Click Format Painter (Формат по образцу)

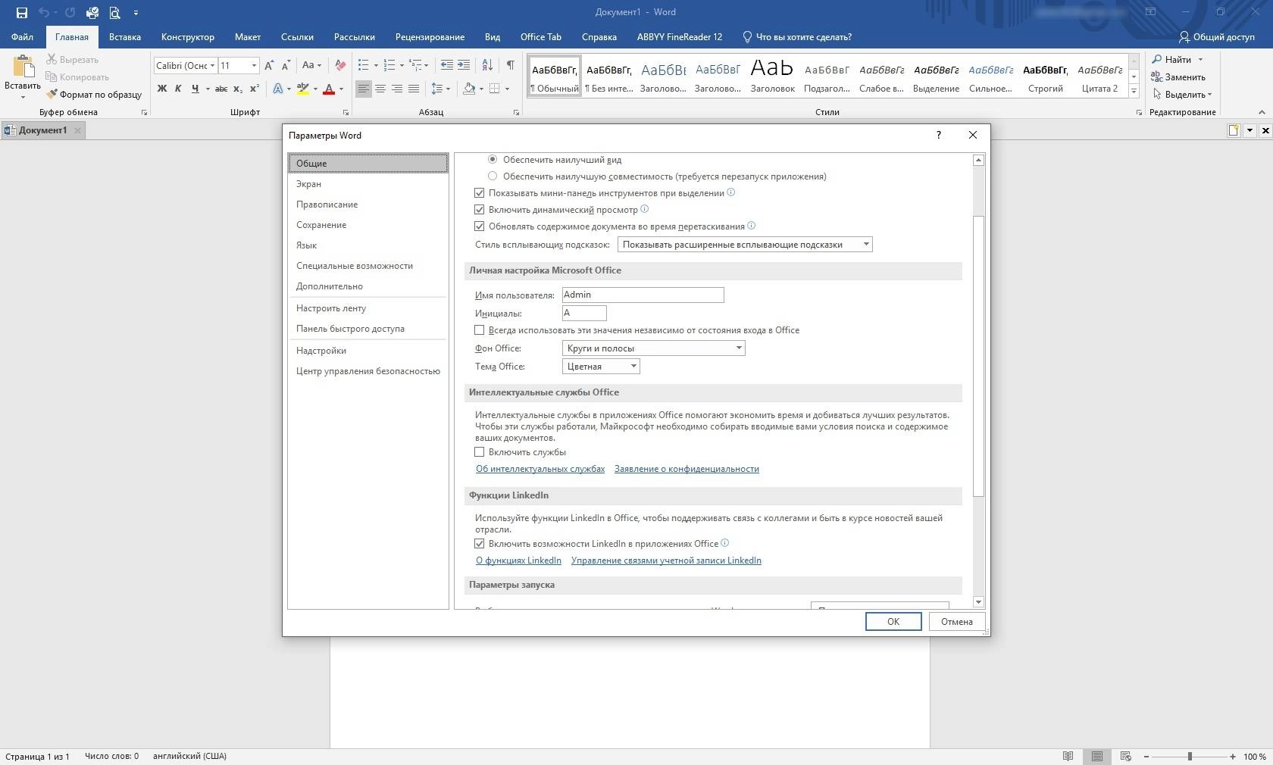(94, 95)
